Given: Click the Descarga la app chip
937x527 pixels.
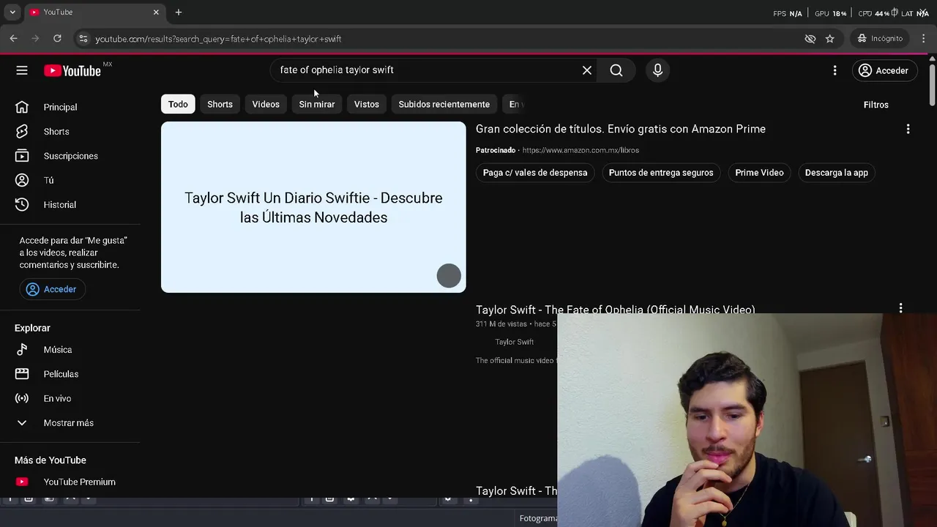Looking at the screenshot, I should (836, 173).
